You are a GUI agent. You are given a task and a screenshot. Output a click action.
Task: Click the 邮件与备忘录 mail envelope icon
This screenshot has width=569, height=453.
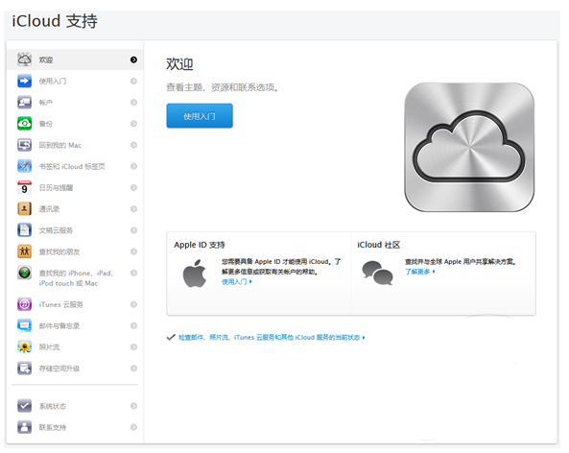pyautogui.click(x=24, y=325)
